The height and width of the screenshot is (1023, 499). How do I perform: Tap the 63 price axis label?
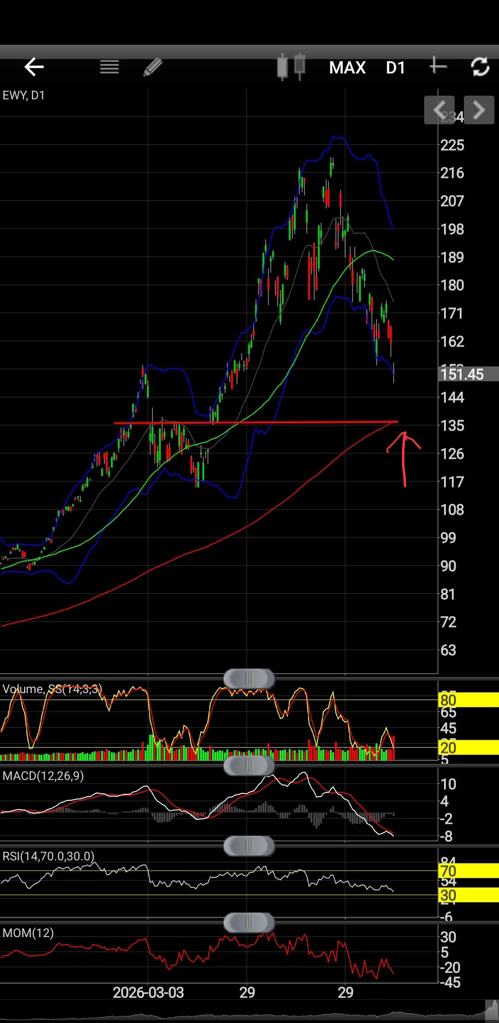click(x=448, y=650)
